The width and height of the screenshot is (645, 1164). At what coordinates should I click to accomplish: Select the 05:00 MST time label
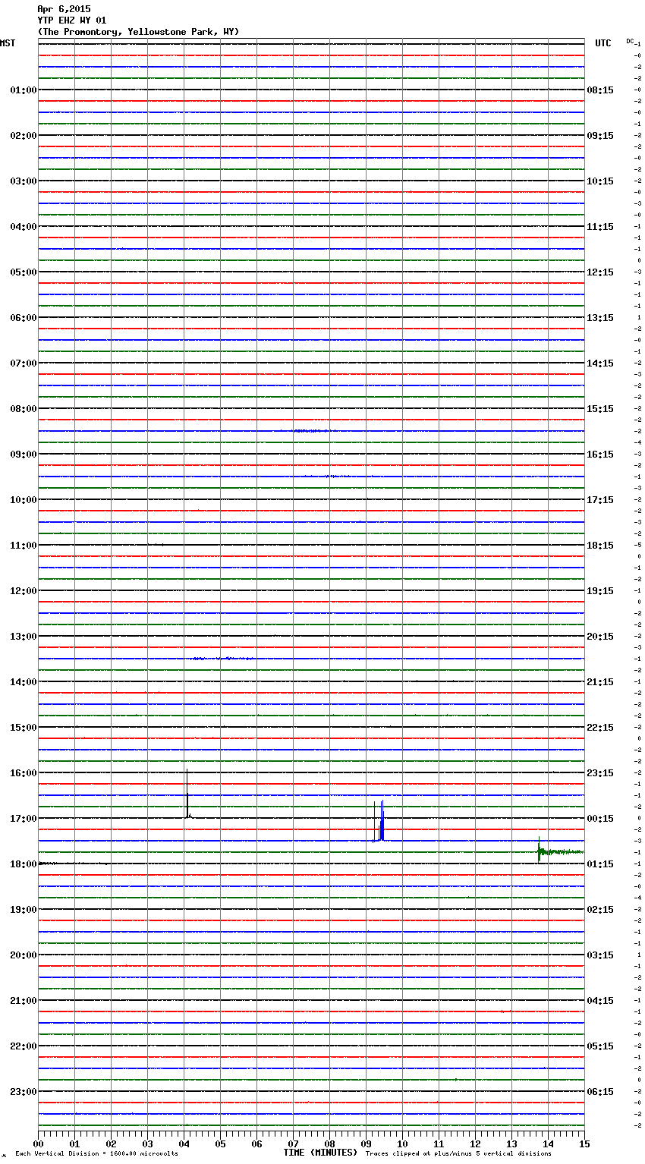[x=24, y=272]
